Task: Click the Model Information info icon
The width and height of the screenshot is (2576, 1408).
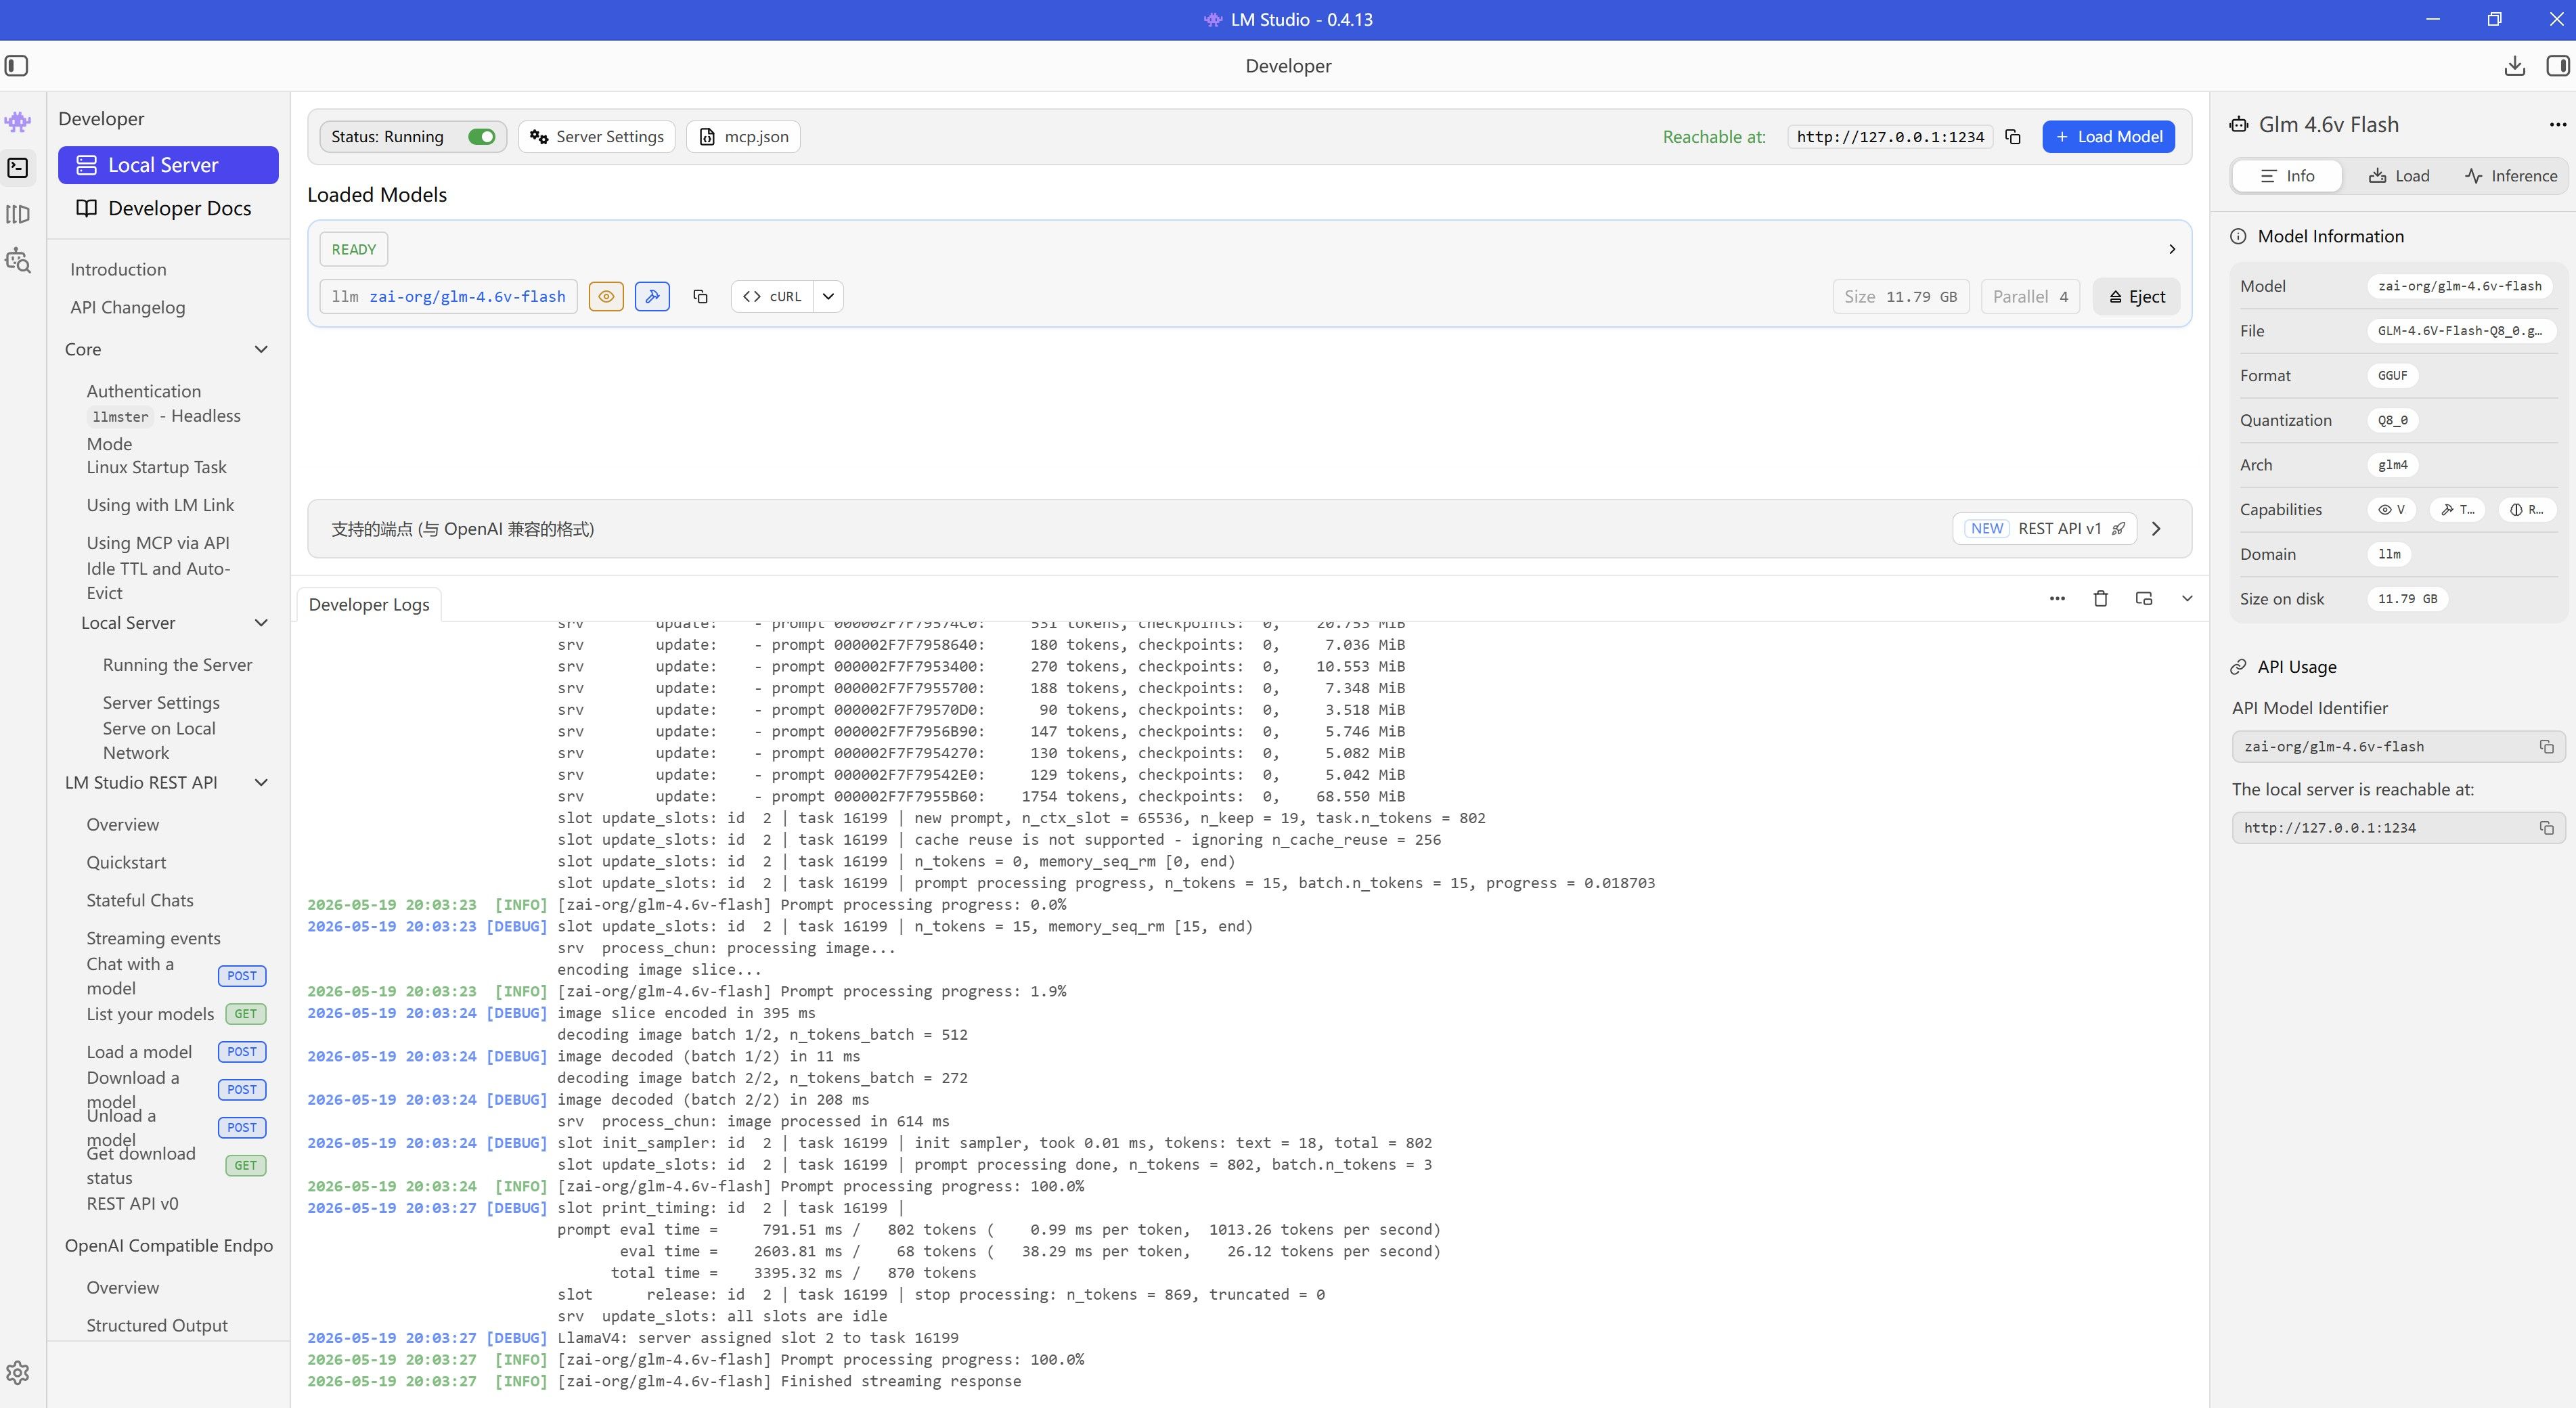Action: tap(2238, 237)
